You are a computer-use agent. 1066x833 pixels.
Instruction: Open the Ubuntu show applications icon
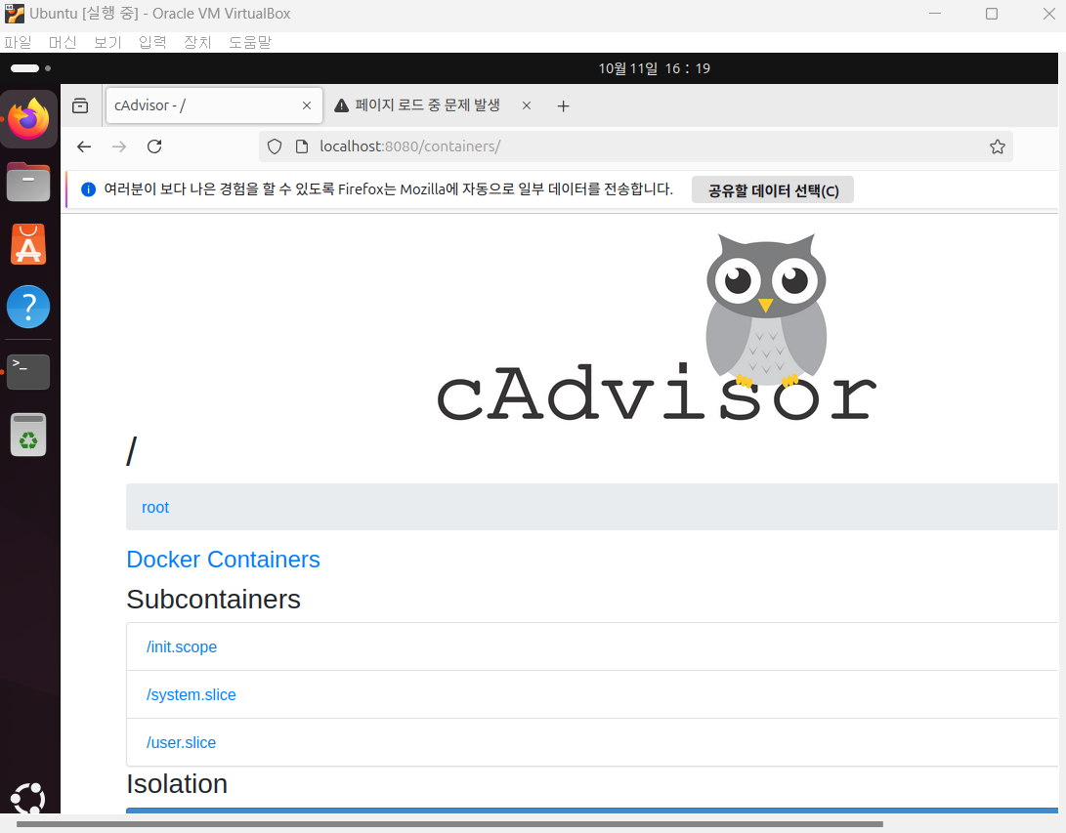click(x=28, y=798)
